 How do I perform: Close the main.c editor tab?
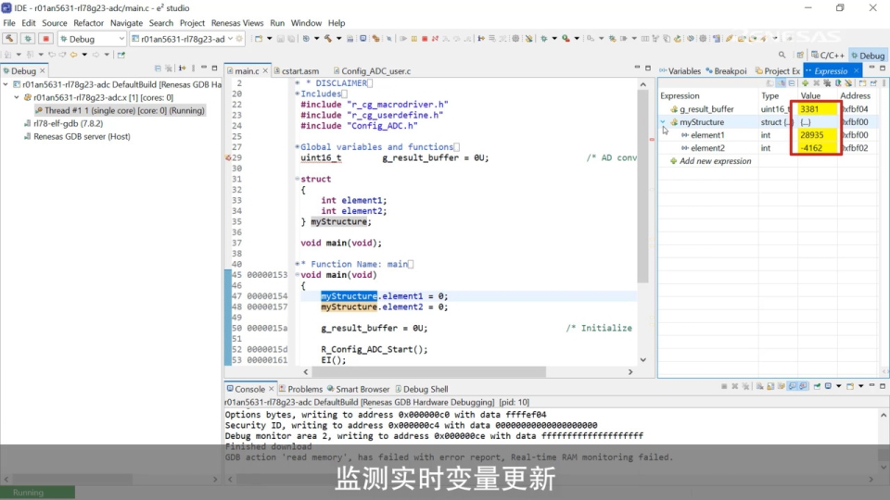[x=265, y=71]
